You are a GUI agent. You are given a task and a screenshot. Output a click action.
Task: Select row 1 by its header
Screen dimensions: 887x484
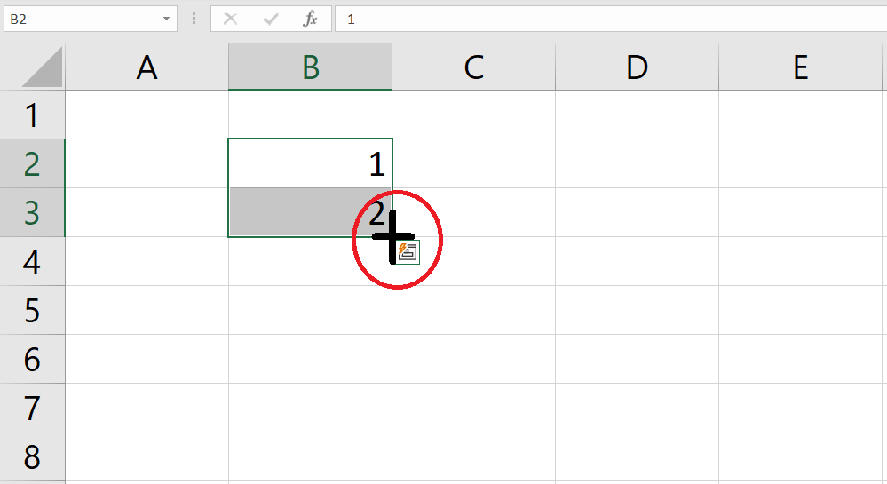(32, 115)
